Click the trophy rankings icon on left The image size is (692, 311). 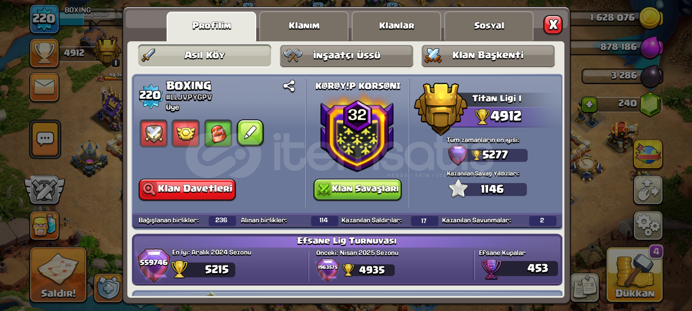(44, 53)
